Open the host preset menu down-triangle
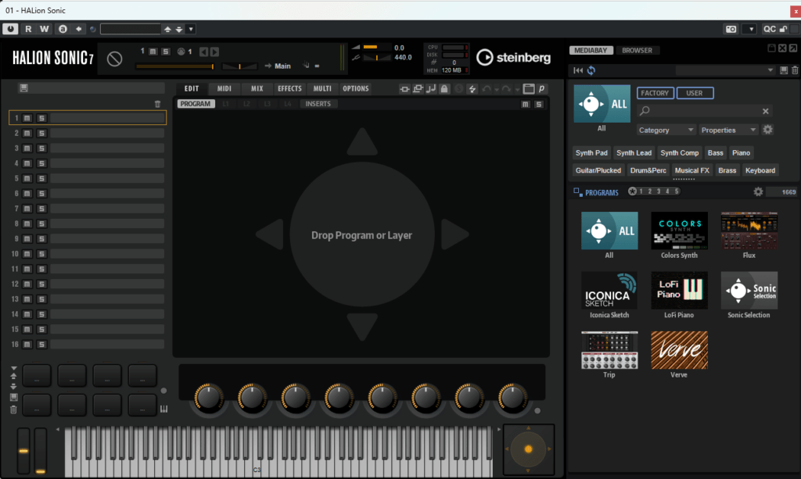801x479 pixels. [x=191, y=29]
